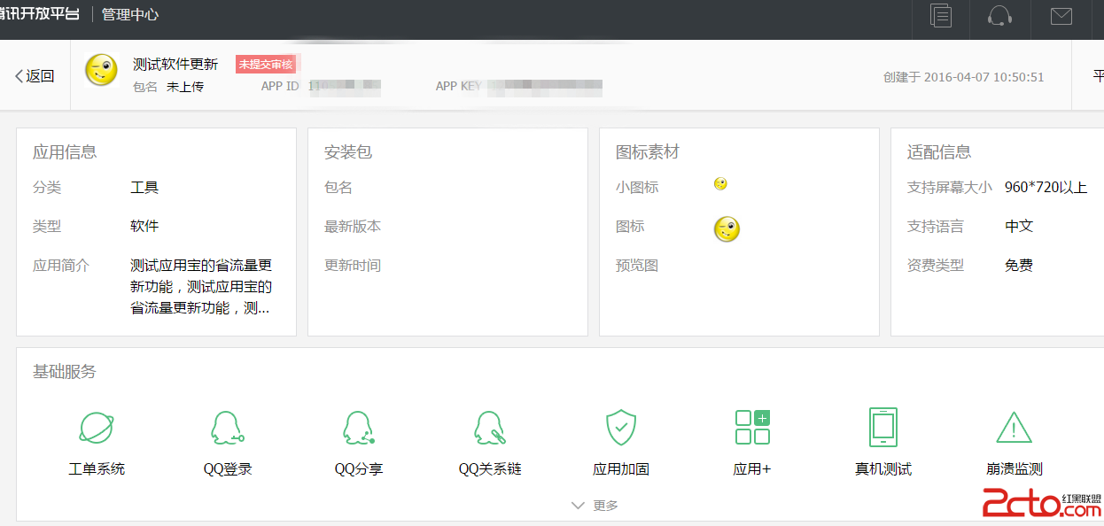
Task: Open the mail envelope icon
Action: pos(1061,16)
